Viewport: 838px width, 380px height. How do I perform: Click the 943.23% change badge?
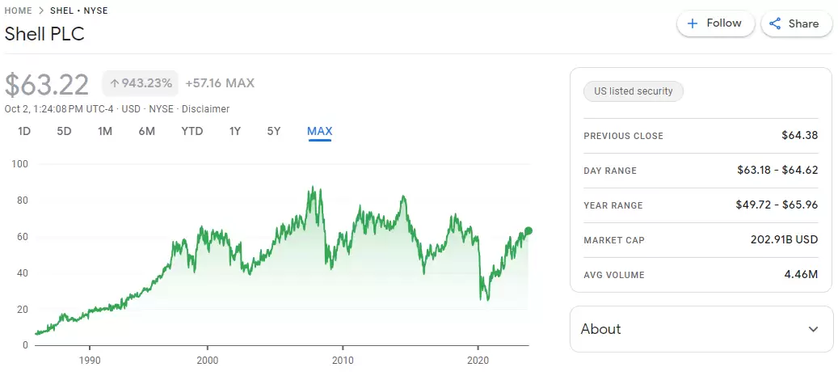coord(141,83)
